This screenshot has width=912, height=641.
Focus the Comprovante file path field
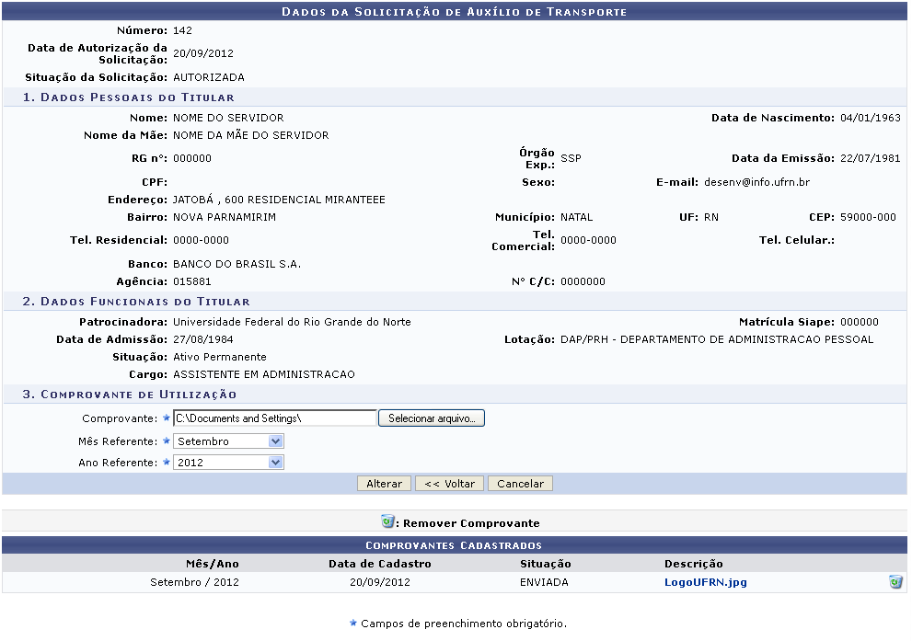tap(275, 418)
